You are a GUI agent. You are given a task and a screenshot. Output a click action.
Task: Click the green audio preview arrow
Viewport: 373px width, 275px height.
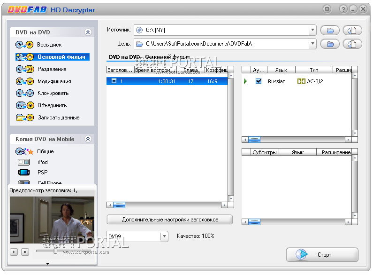245,81
